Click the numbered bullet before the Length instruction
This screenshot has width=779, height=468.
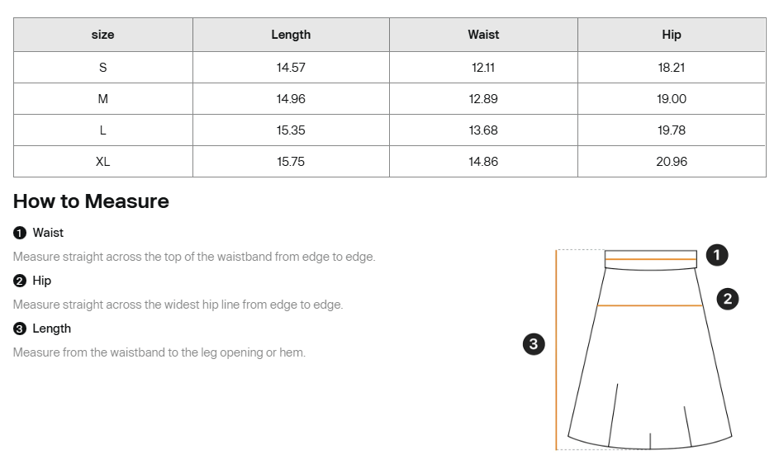click(20, 329)
